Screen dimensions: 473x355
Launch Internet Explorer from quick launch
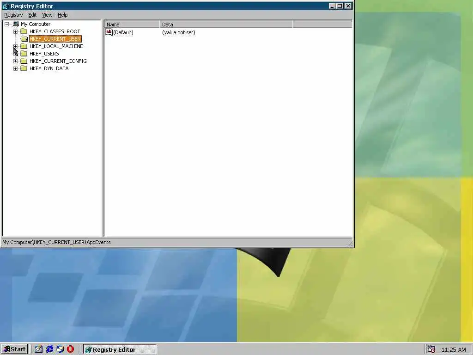point(49,349)
